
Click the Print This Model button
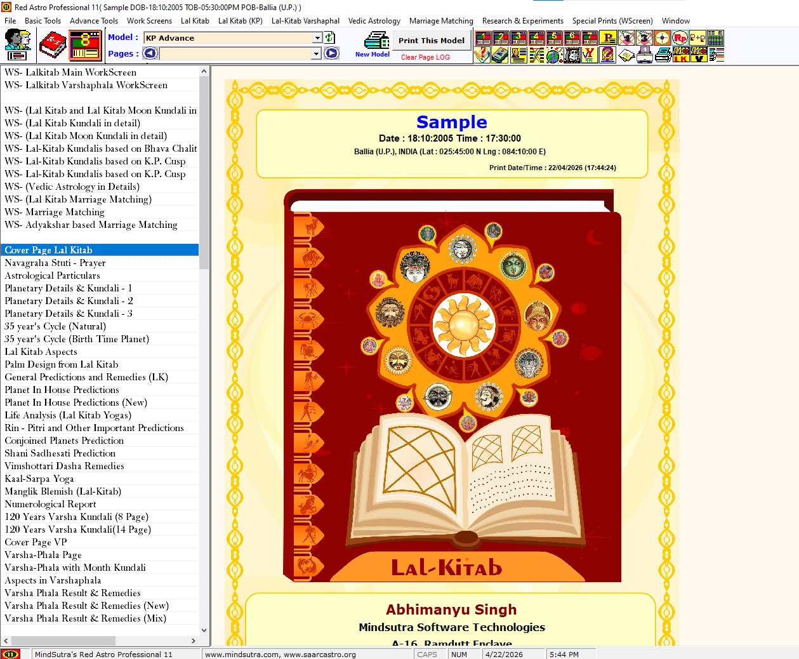tap(432, 40)
